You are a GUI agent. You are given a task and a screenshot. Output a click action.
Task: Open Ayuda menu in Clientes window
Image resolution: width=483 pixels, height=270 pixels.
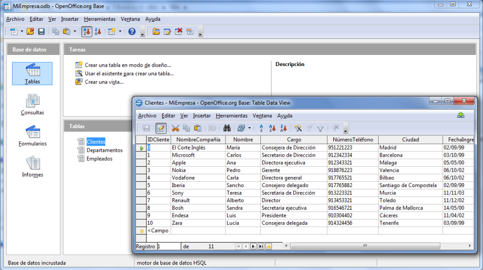coord(284,116)
